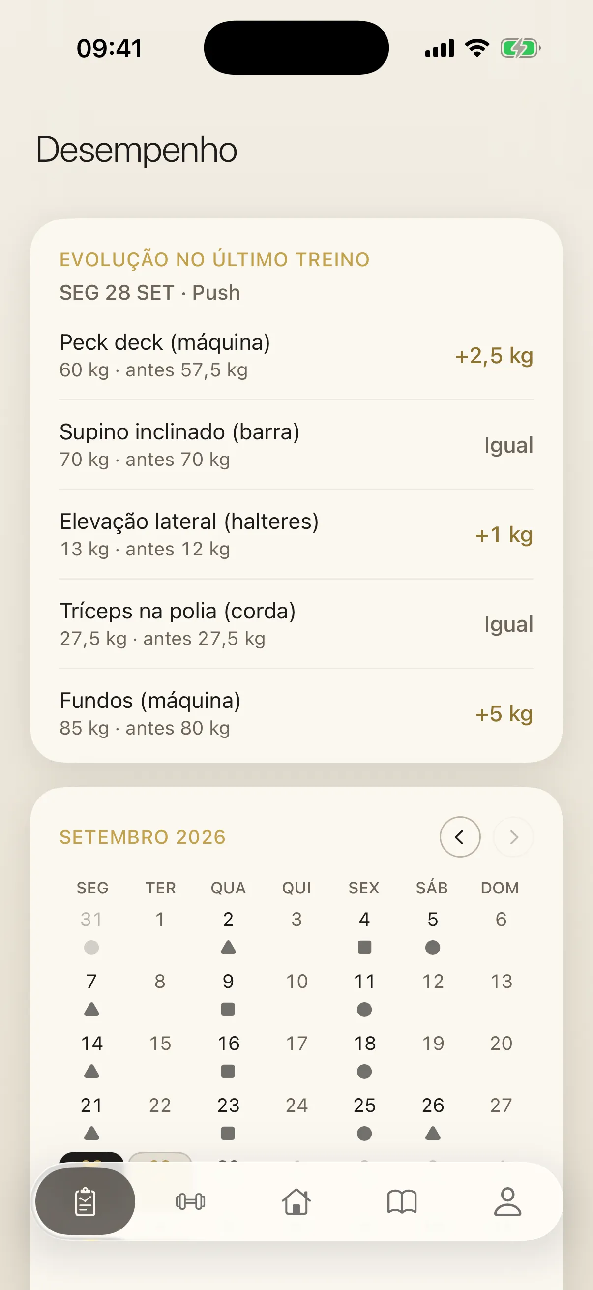The height and width of the screenshot is (1290, 593).
Task: Open the profile person tab
Action: click(507, 1201)
